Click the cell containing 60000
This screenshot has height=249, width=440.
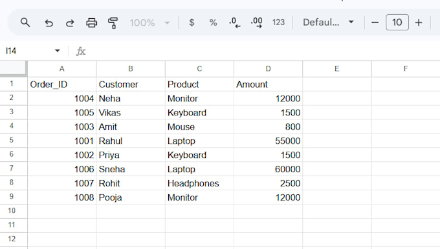tap(269, 169)
